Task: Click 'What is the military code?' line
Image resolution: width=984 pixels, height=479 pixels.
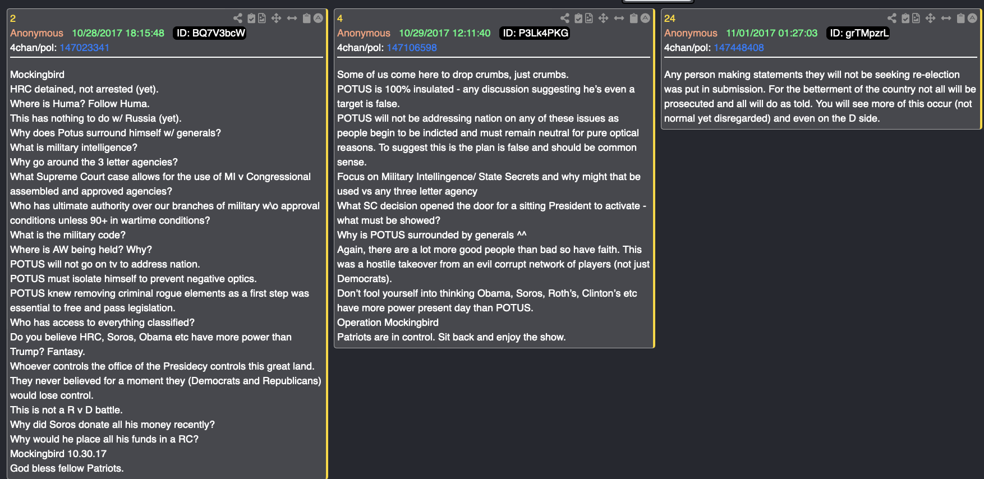Action: point(68,235)
